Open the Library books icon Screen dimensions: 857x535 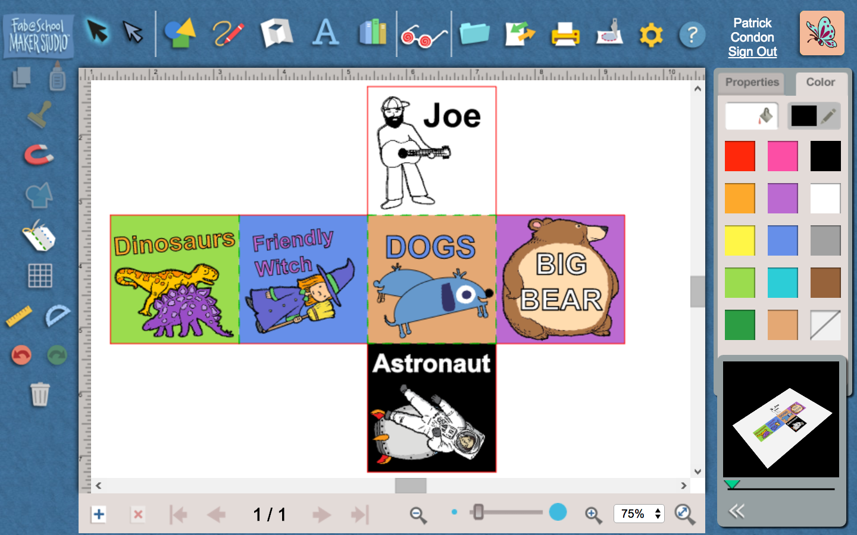pos(373,33)
